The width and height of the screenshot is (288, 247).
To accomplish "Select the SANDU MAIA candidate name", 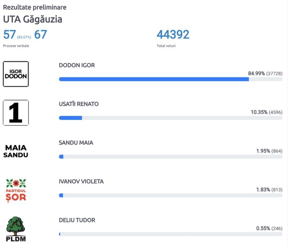I will point(76,143).
